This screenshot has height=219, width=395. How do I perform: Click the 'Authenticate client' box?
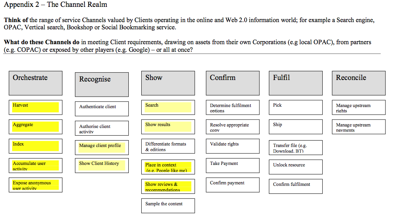[102, 109]
